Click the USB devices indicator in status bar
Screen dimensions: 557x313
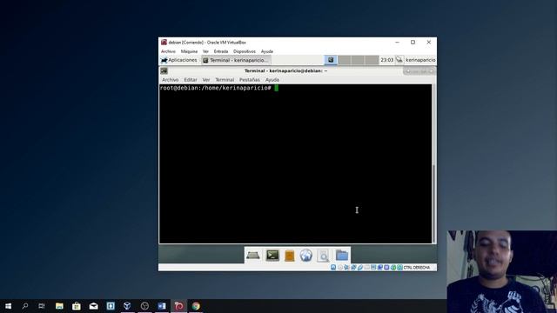pos(360,268)
